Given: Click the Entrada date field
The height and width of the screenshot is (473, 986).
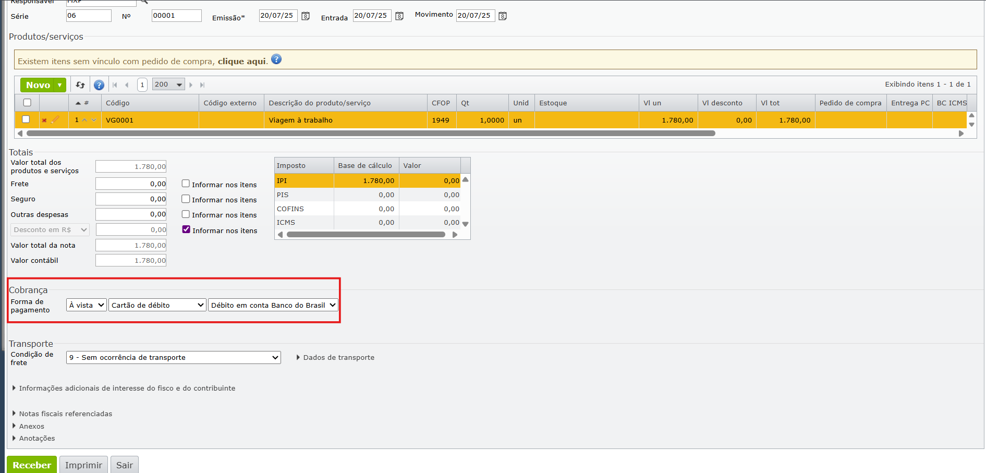Looking at the screenshot, I should coord(372,16).
